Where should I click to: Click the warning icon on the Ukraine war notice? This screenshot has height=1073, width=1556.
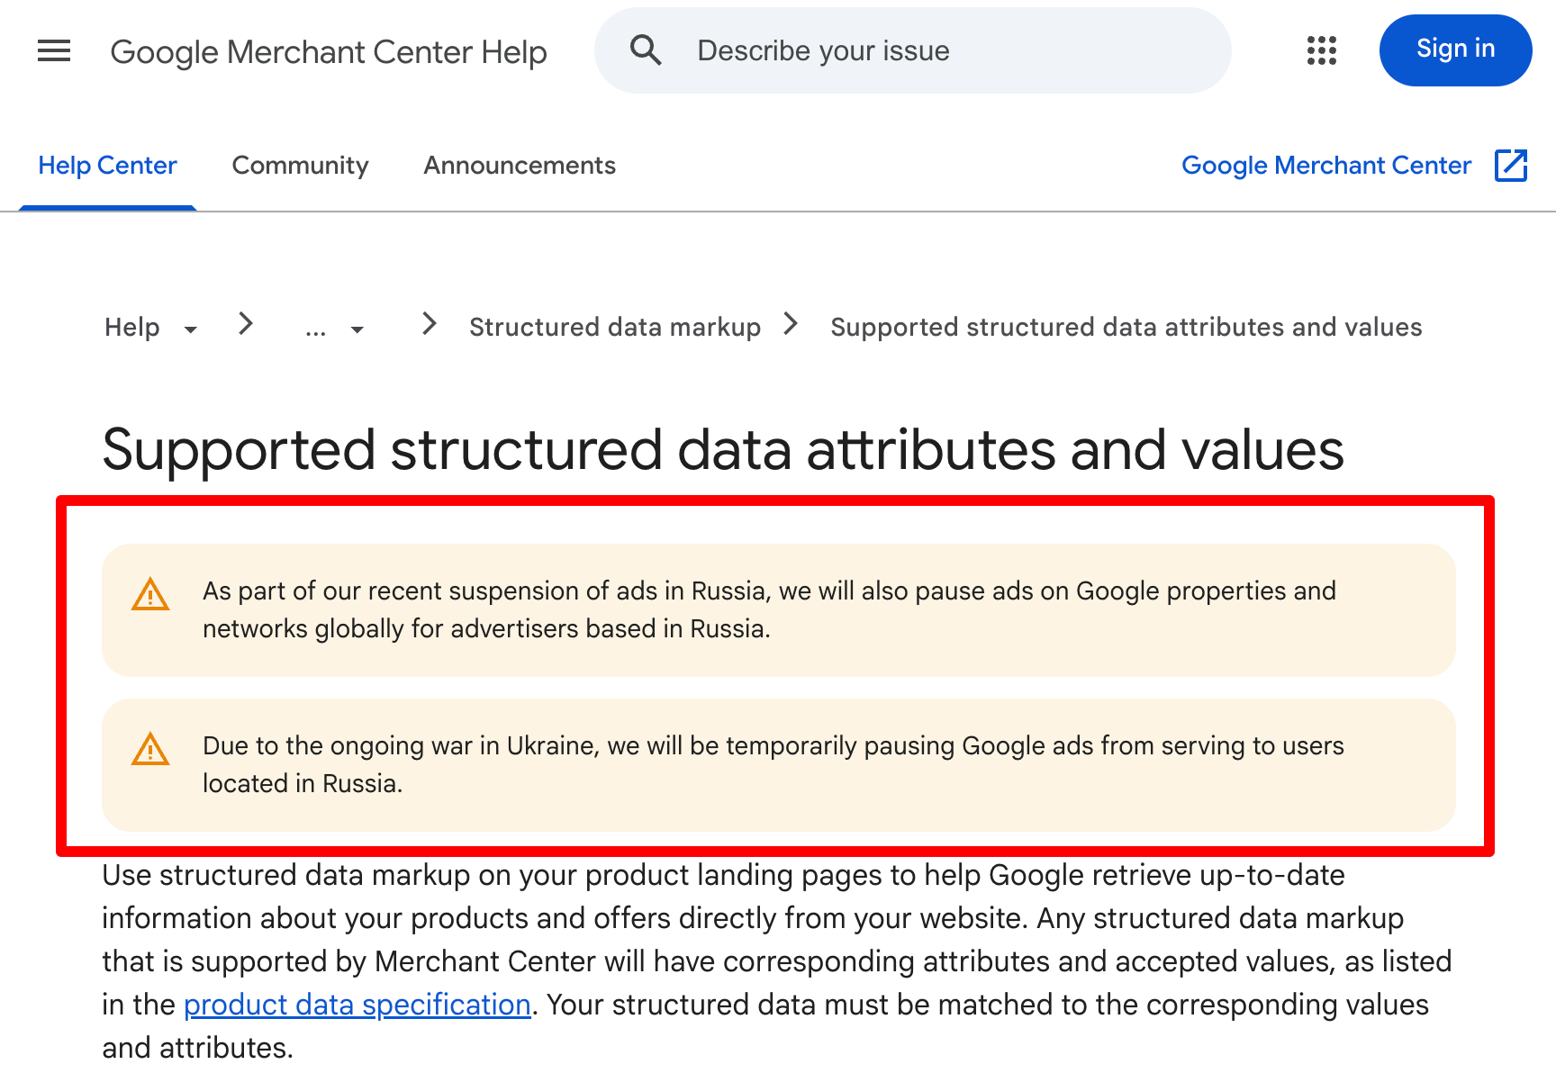(150, 750)
